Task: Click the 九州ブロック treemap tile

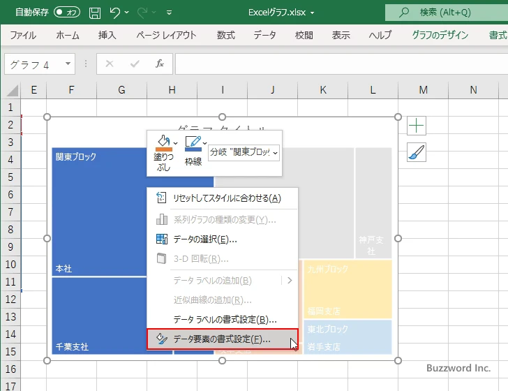Action: coord(348,289)
